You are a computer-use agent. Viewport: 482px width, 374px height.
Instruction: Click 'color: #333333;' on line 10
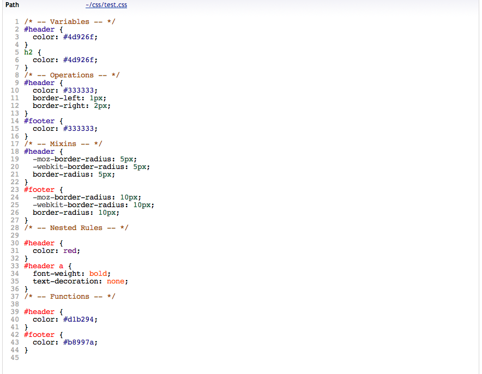pos(65,91)
